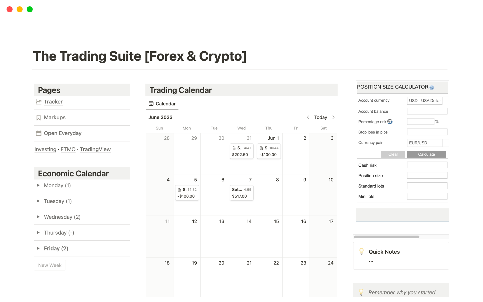Select the Calendar view tab
Viewport: 483px width, 302px height.
[x=162, y=104]
